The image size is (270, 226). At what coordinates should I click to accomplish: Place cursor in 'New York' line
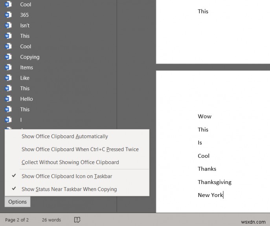(x=210, y=195)
